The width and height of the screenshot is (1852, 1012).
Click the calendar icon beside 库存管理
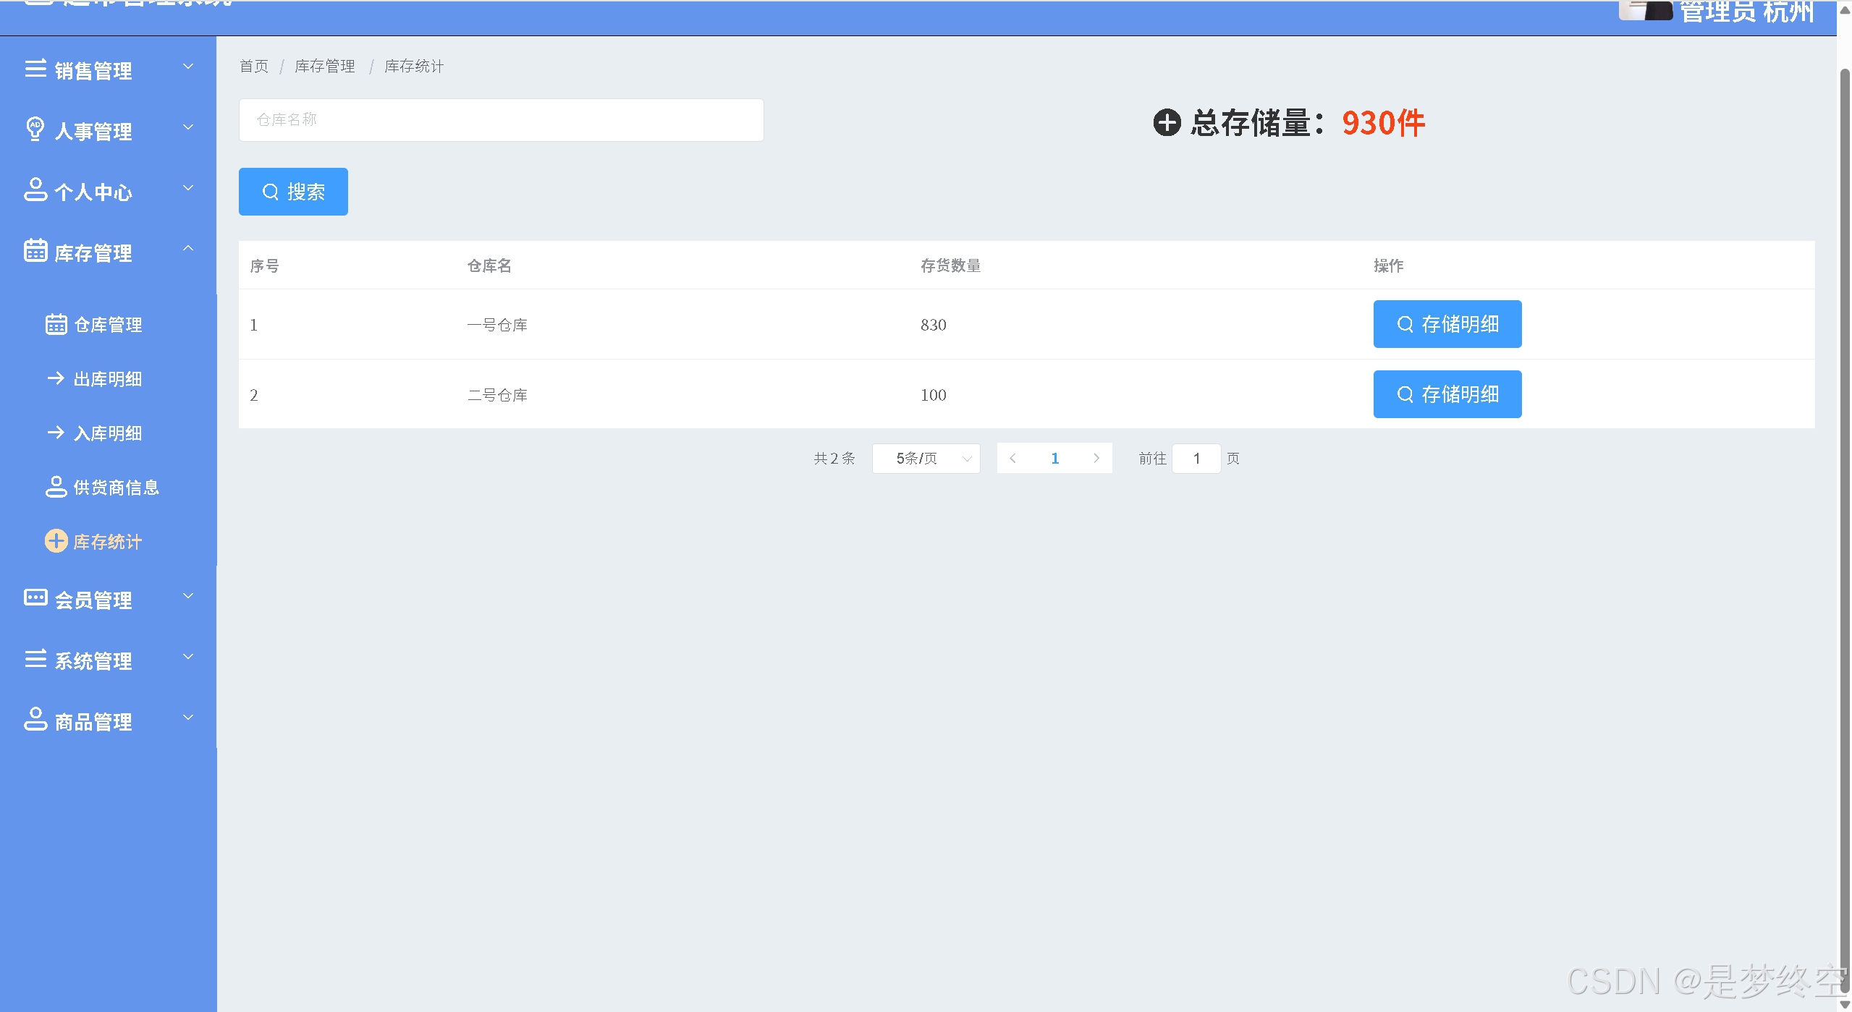click(35, 250)
